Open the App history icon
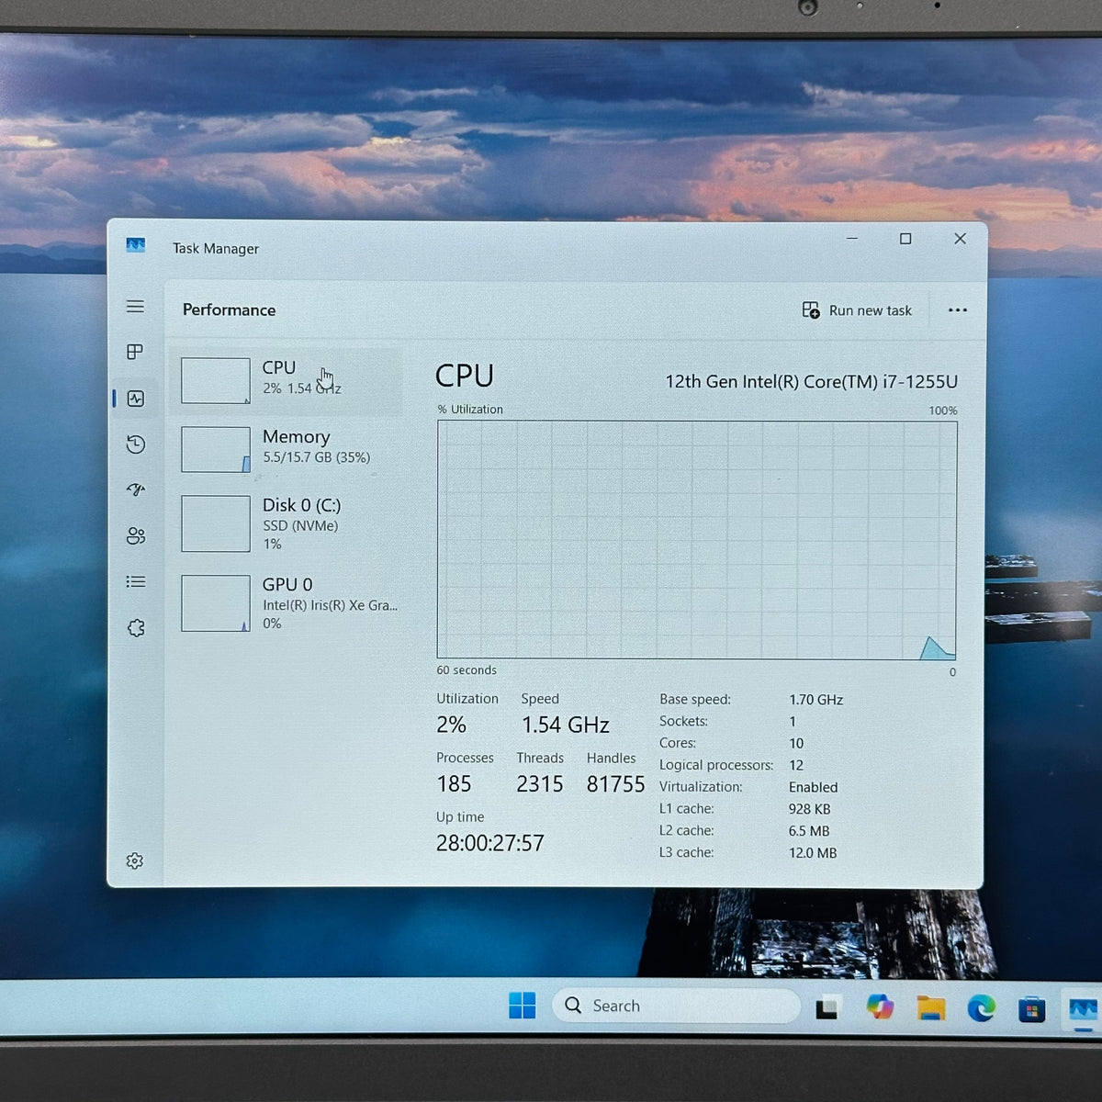 pyautogui.click(x=136, y=444)
